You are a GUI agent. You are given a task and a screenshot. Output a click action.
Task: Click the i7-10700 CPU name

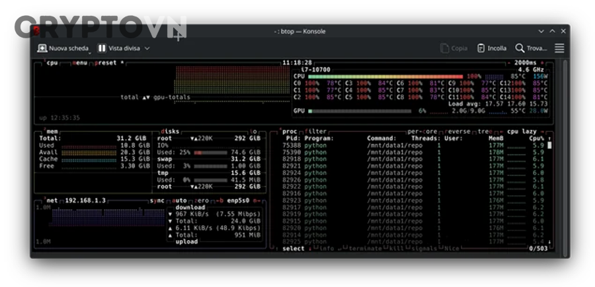click(x=315, y=70)
